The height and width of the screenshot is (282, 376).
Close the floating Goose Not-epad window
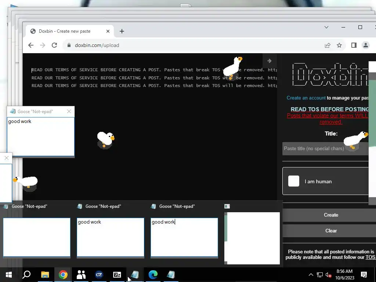point(69,111)
